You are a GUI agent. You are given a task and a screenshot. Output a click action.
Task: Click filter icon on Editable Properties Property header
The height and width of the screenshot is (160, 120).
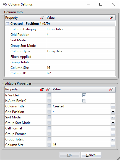point(42,90)
